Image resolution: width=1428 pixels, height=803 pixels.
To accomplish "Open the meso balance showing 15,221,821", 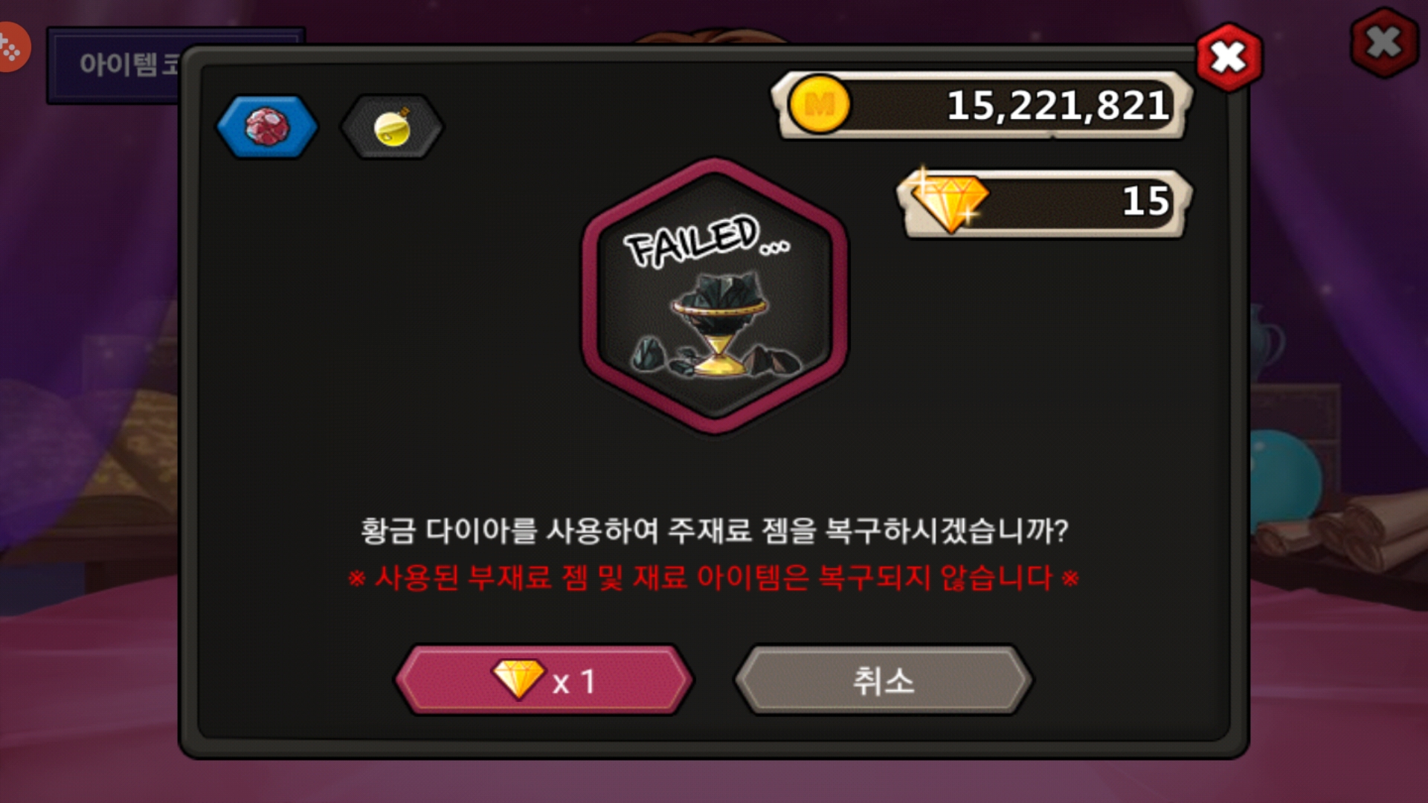I will coord(982,106).
